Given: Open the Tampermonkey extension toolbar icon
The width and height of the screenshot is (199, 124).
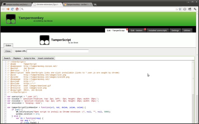Looking at the screenshot, I should [x=190, y=9].
